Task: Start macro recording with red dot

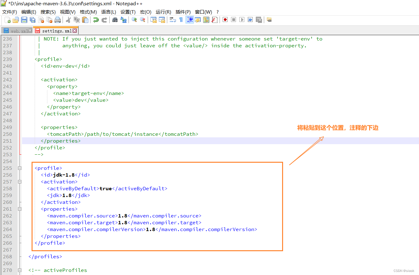Action: [x=225, y=20]
